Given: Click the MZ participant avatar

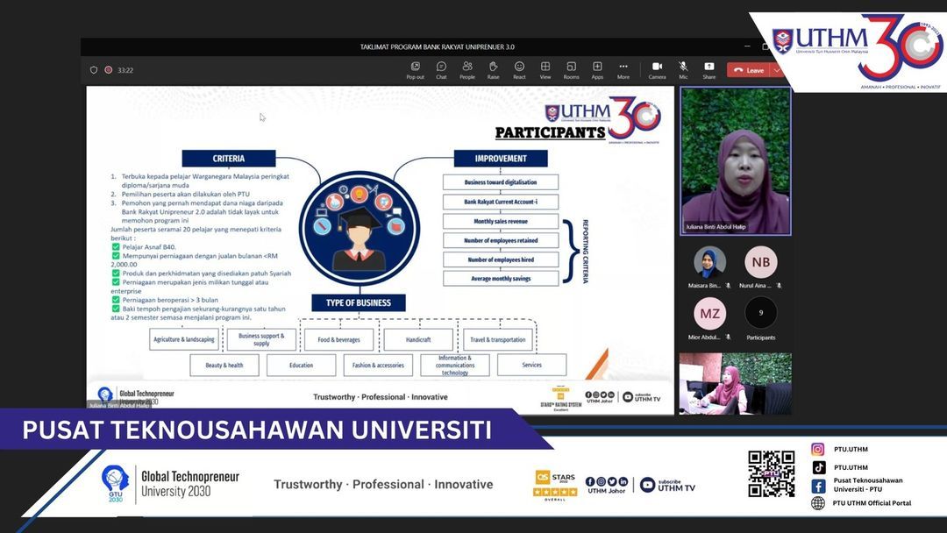Looking at the screenshot, I should click(x=709, y=314).
